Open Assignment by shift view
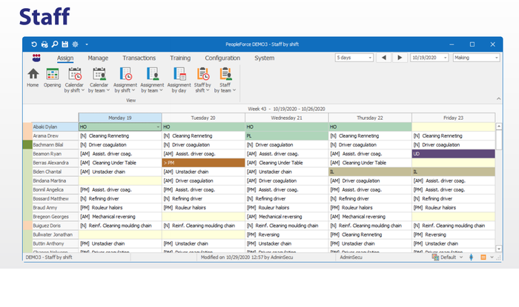Screen dimensions: 519x307 (125, 80)
